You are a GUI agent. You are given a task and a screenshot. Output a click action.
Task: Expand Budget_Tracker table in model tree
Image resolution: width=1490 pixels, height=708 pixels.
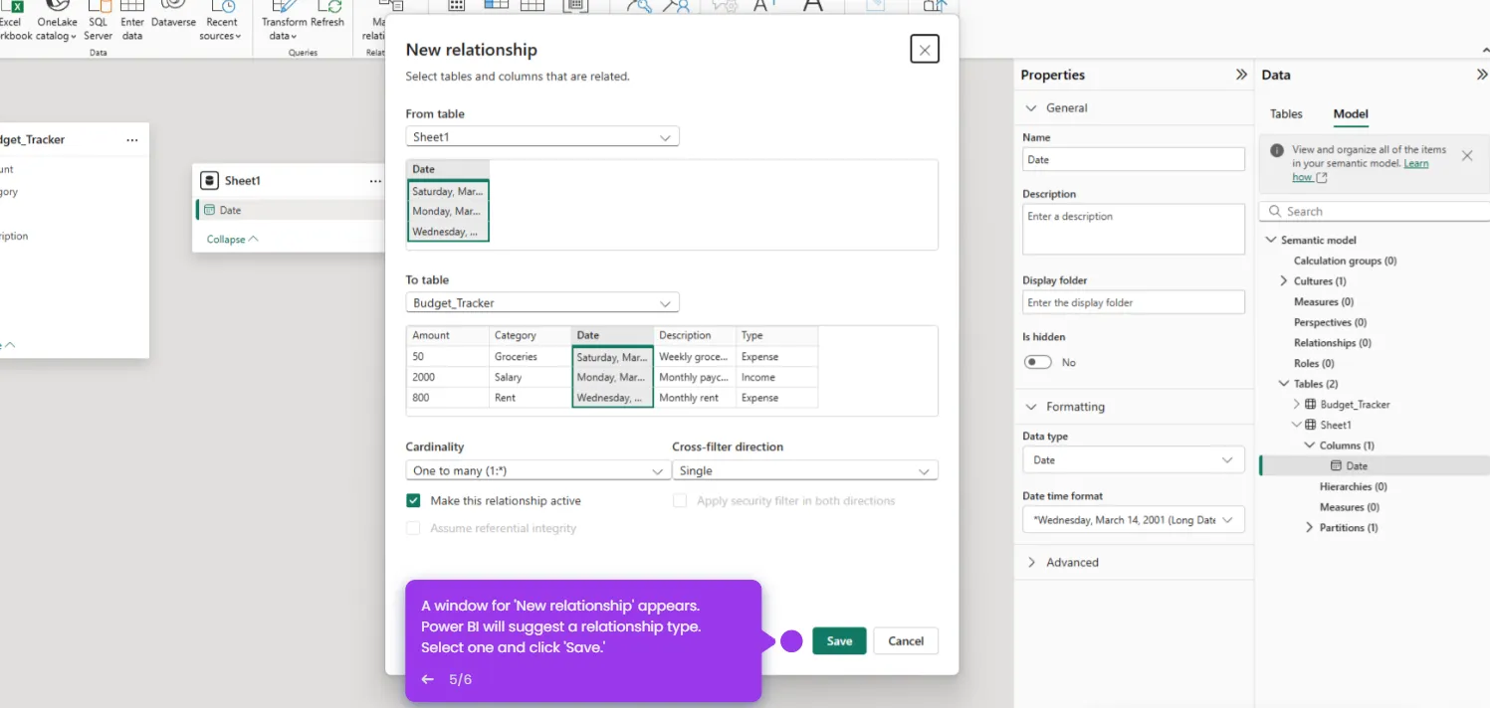[1296, 405]
